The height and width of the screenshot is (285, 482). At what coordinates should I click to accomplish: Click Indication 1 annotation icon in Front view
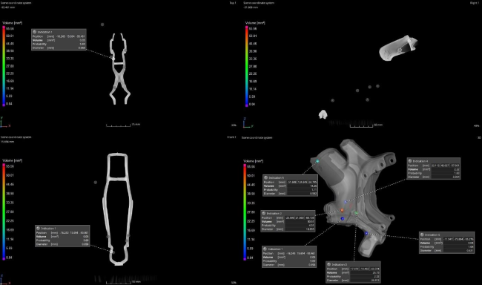click(38, 228)
